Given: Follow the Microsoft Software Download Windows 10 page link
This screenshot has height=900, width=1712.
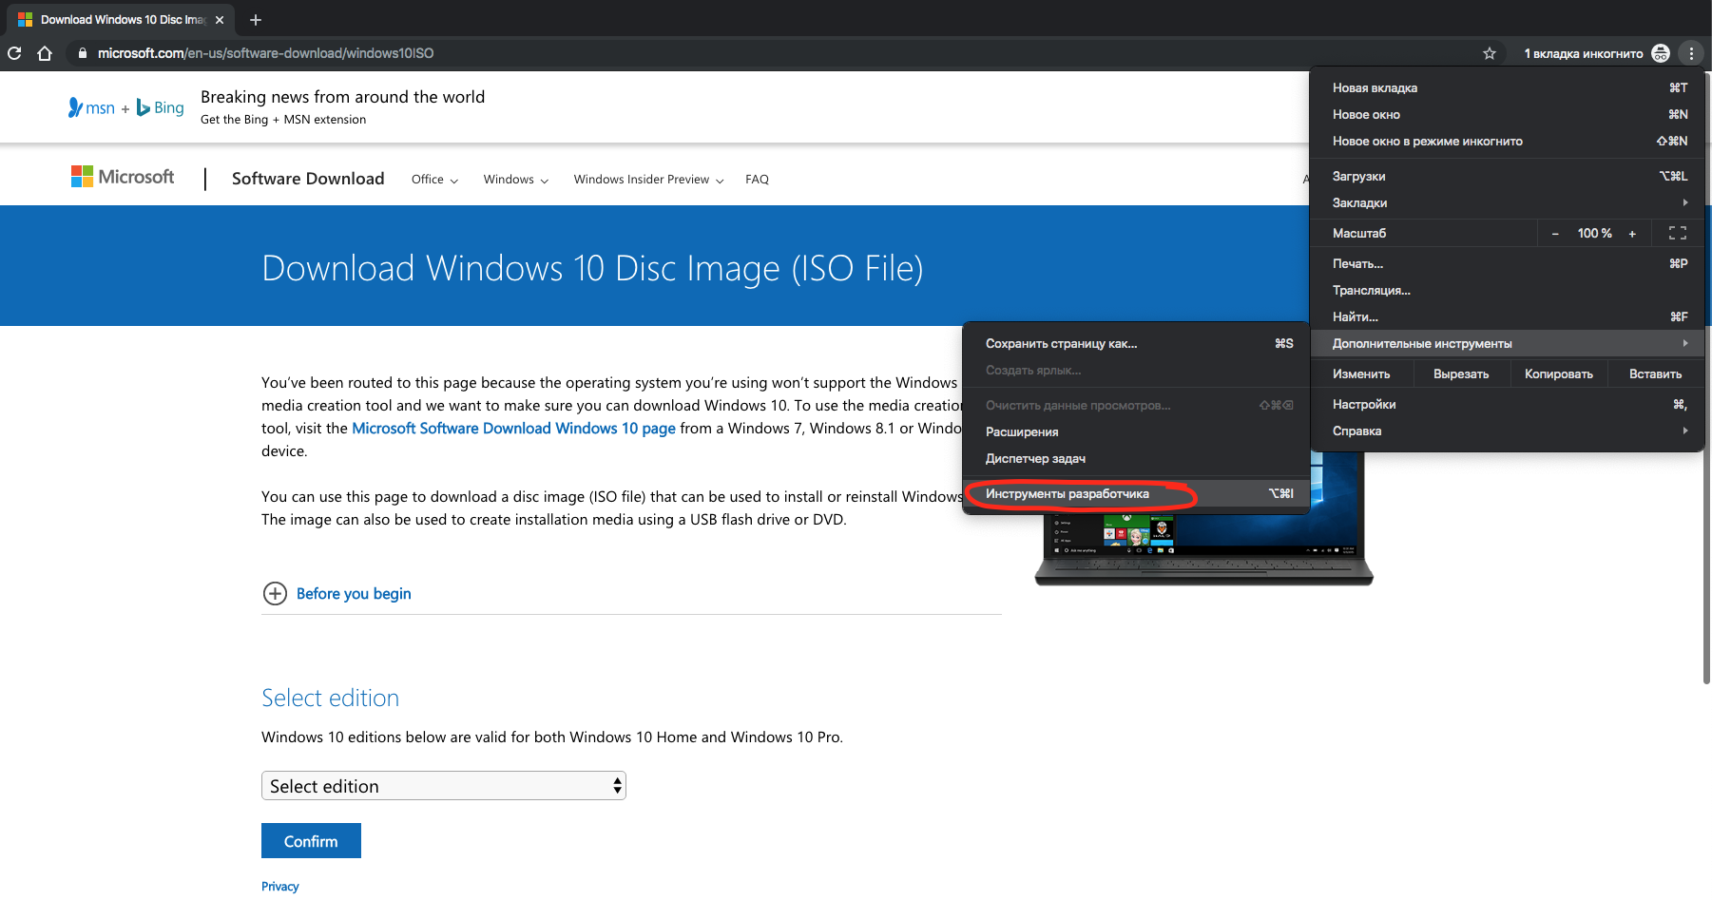Looking at the screenshot, I should [x=513, y=429].
